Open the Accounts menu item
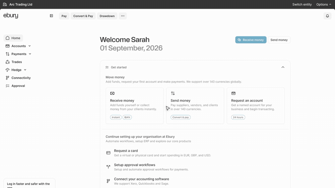This screenshot has height=188, width=335. pos(18,46)
